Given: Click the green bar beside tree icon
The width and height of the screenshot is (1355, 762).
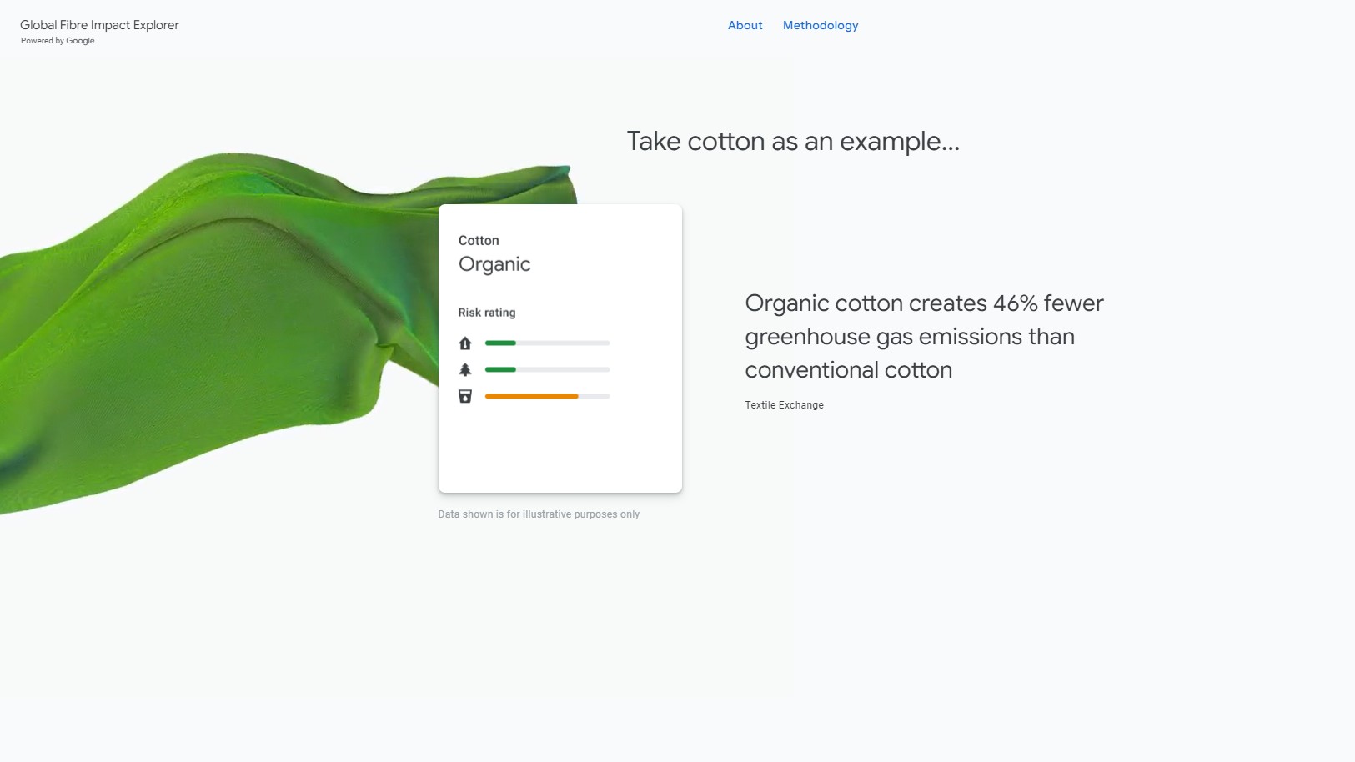Looking at the screenshot, I should point(500,369).
